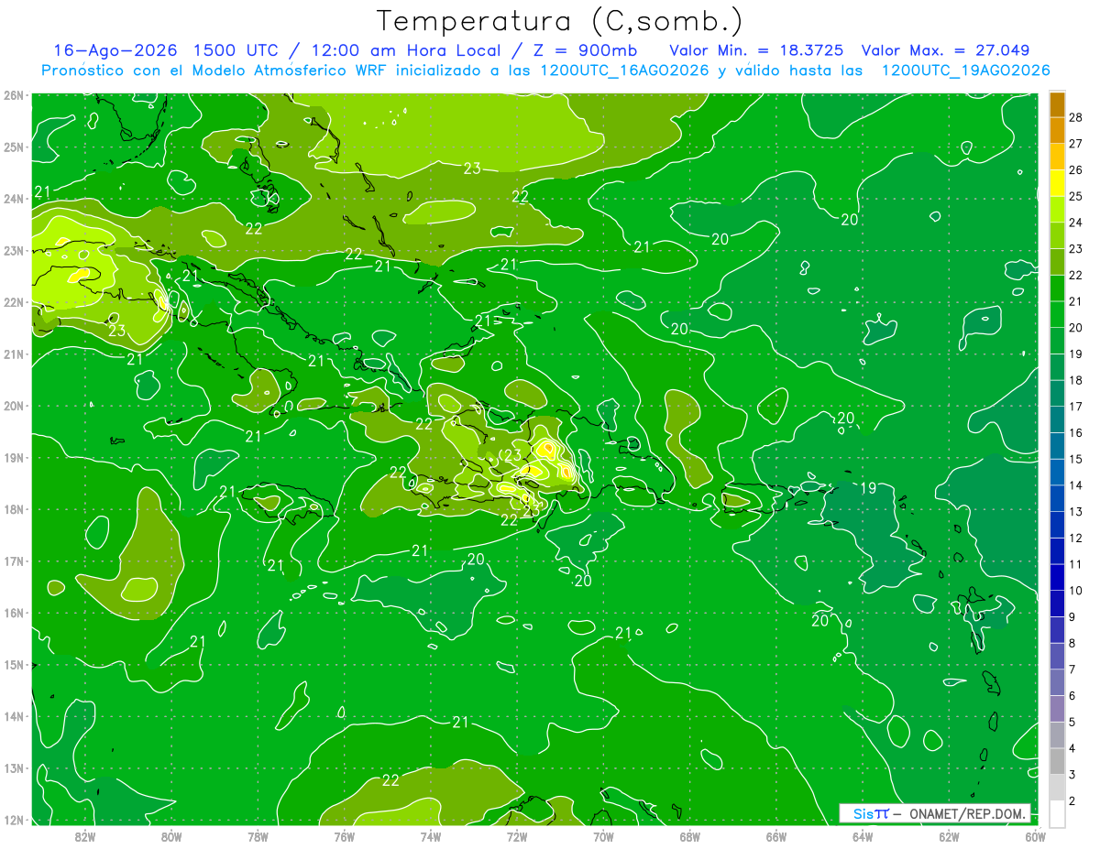This screenshot has width=1100, height=849.
Task: Click the "82W" longitude axis label
Action: [x=85, y=836]
